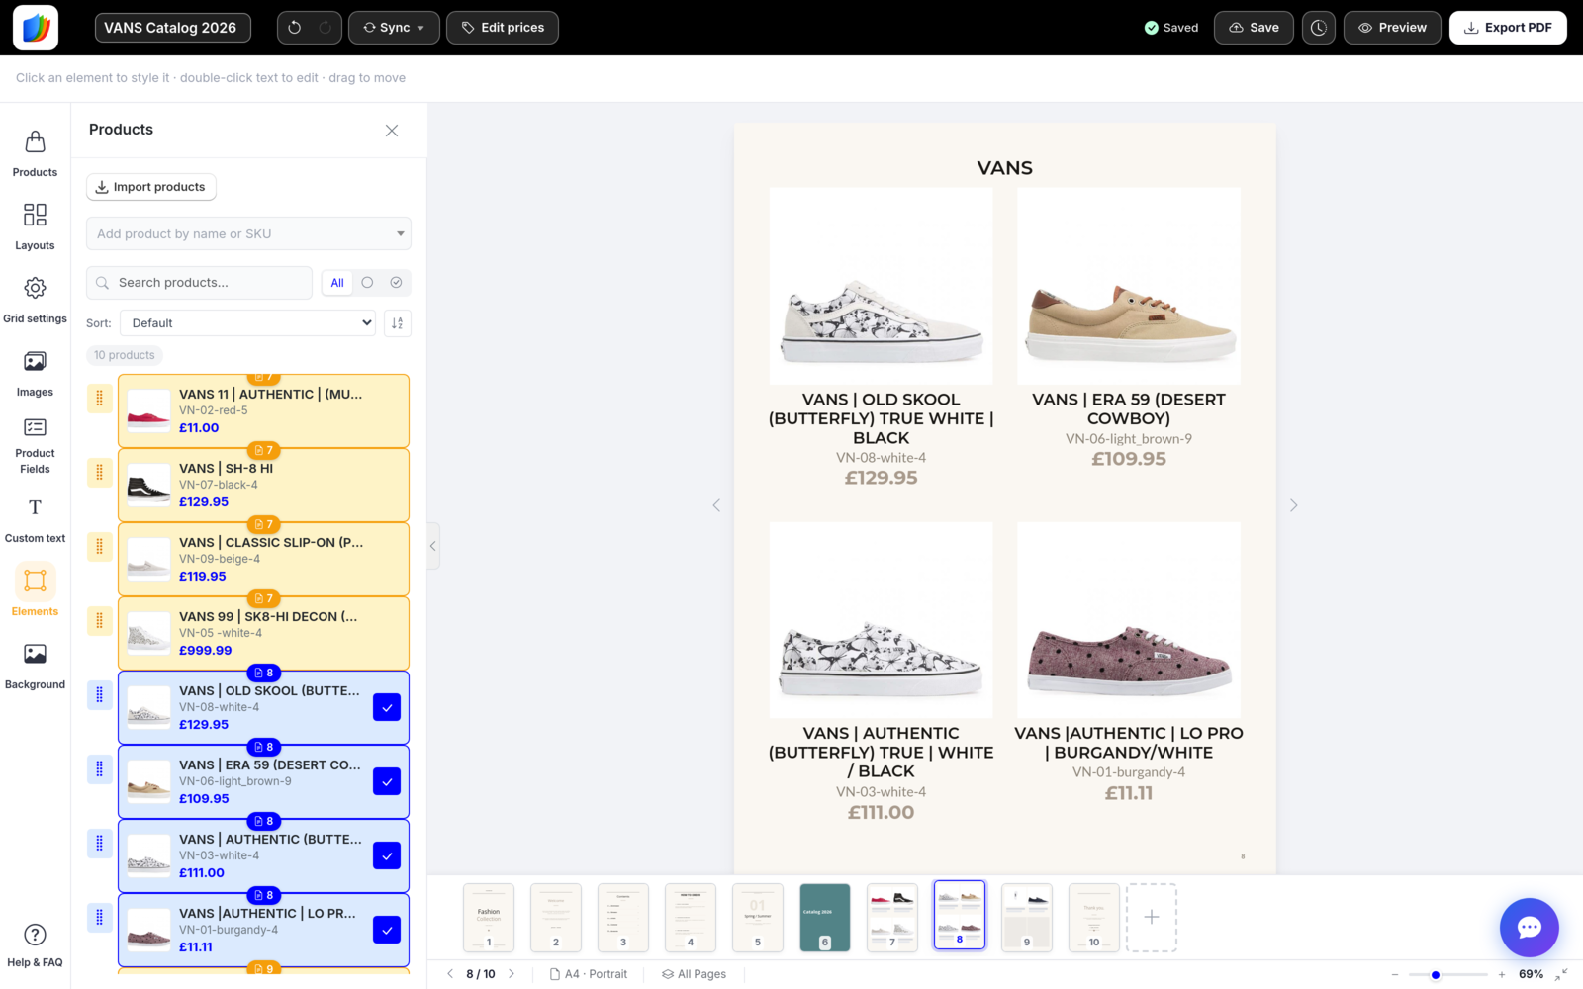Open All Pages scope selector

point(695,974)
